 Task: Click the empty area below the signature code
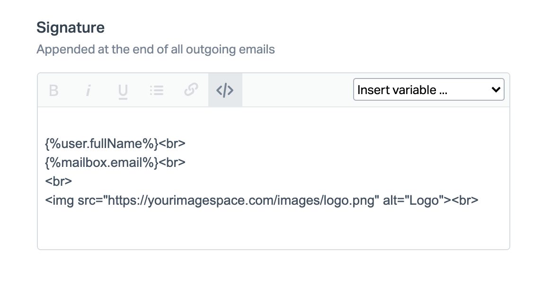[x=273, y=229]
